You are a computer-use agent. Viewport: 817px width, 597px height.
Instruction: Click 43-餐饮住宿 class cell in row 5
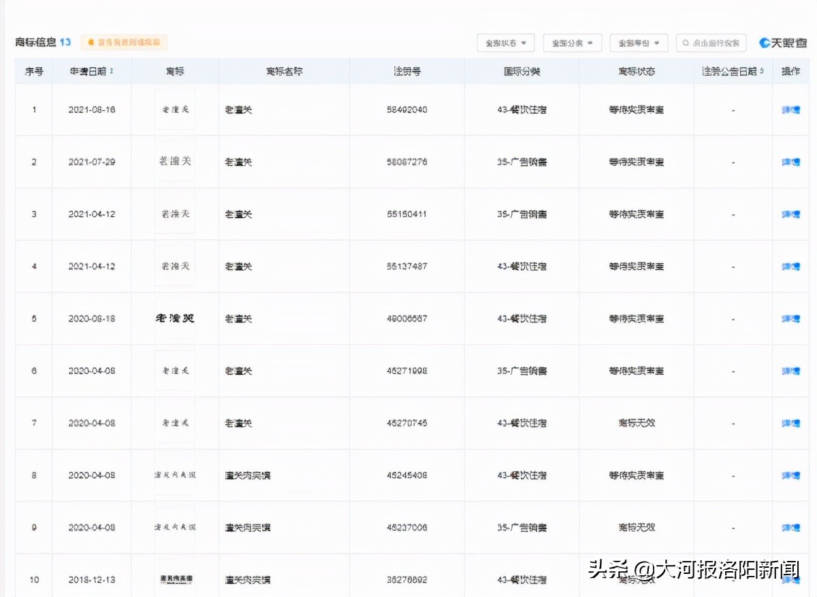pyautogui.click(x=522, y=318)
